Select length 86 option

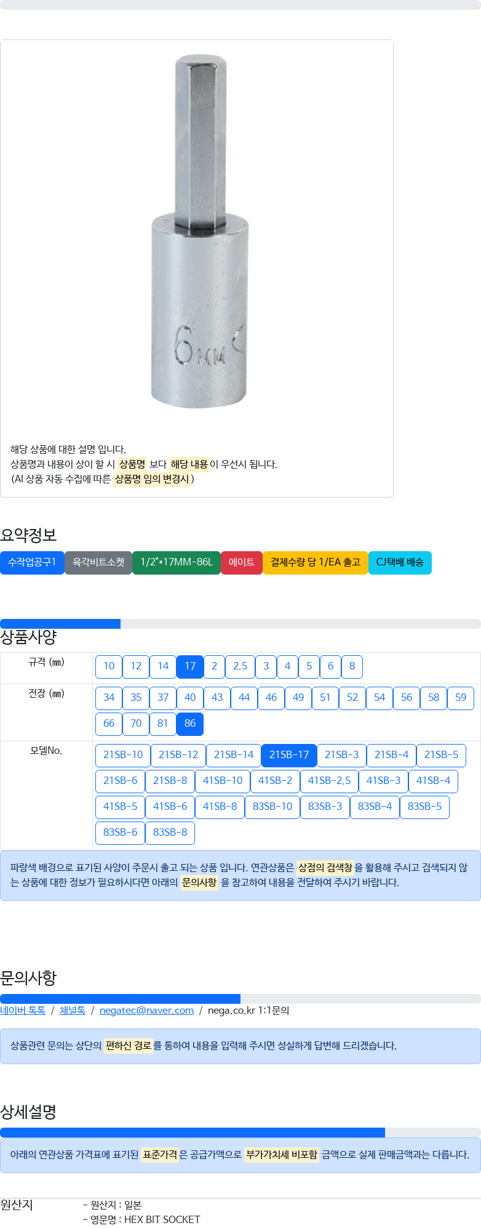(190, 724)
